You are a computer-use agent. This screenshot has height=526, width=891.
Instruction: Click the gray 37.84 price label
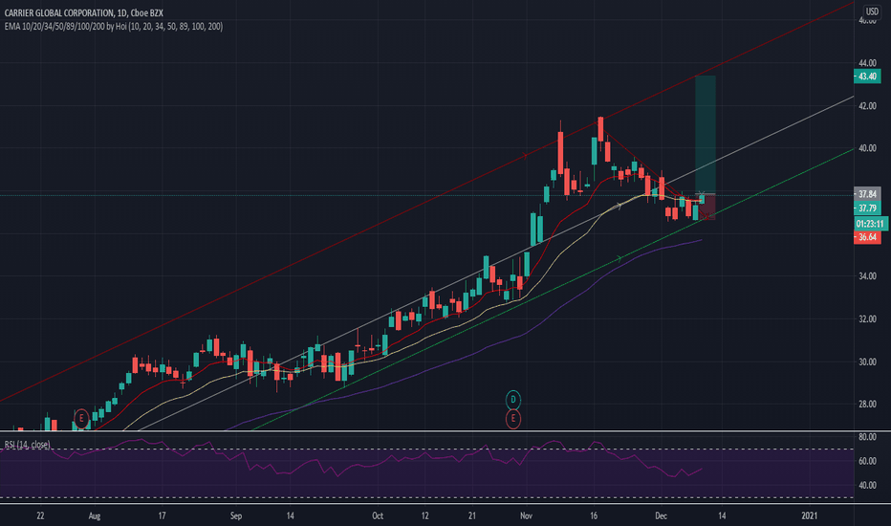tap(867, 194)
